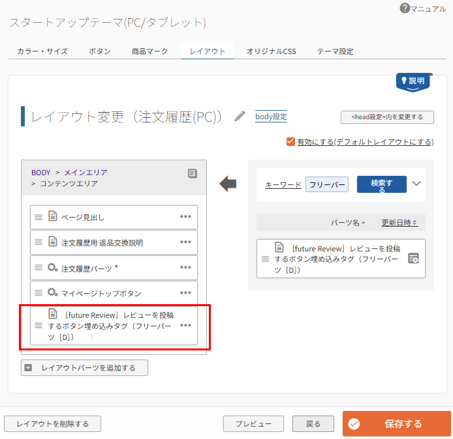Click document icon of 注文履歴用 返品交換説明
The height and width of the screenshot is (439, 453).
tap(53, 241)
